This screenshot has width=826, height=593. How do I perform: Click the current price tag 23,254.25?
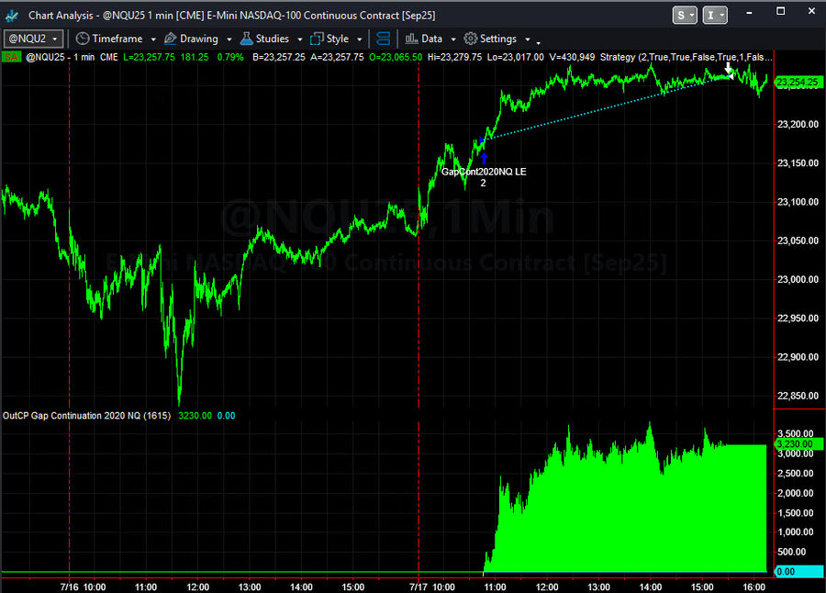(x=797, y=83)
